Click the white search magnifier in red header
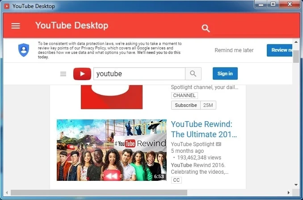 [206, 29]
